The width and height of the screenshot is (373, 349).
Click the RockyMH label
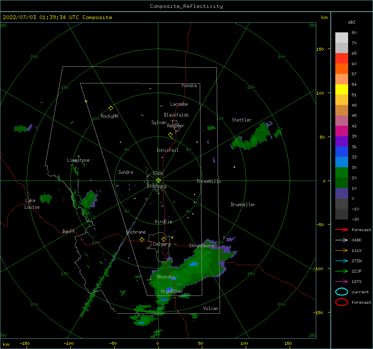click(x=109, y=116)
